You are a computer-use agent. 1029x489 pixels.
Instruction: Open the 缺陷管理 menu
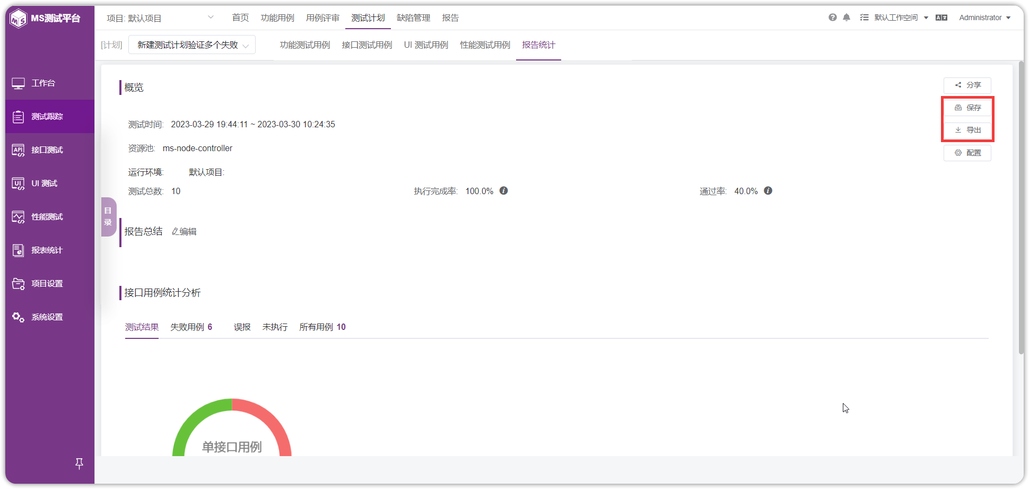(x=414, y=18)
